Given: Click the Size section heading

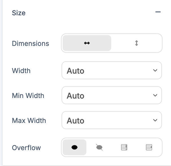Looking at the screenshot, I should pos(19,13).
